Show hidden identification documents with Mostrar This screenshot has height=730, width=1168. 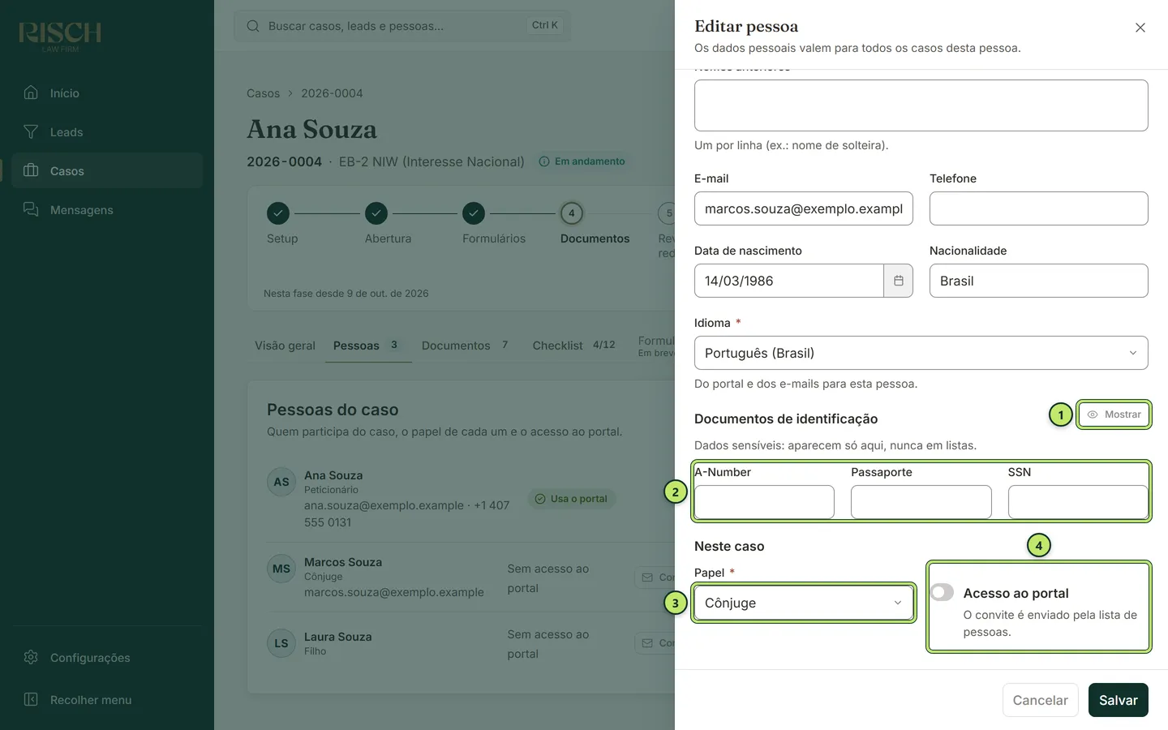point(1114,414)
